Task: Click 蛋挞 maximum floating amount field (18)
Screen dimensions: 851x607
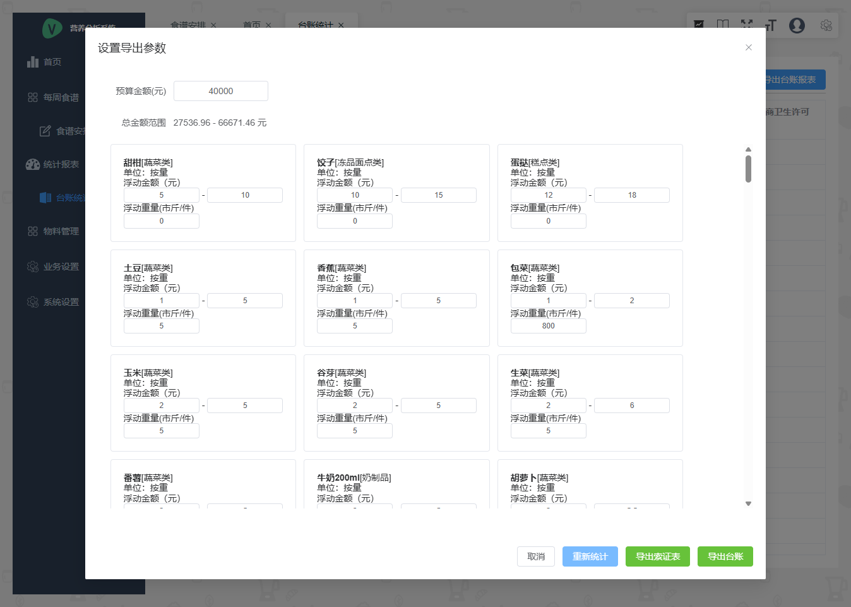Action: pyautogui.click(x=632, y=195)
